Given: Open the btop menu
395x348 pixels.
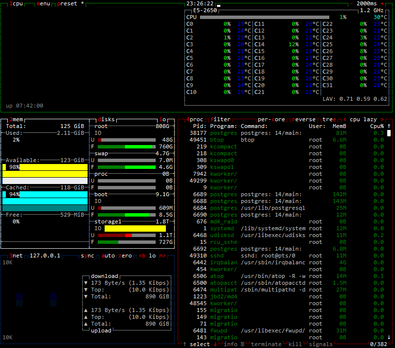Looking at the screenshot, I should (x=43, y=3).
